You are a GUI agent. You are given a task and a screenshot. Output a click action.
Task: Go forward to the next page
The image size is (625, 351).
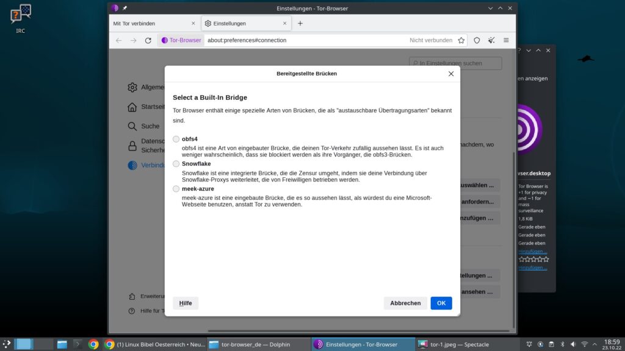pos(133,40)
